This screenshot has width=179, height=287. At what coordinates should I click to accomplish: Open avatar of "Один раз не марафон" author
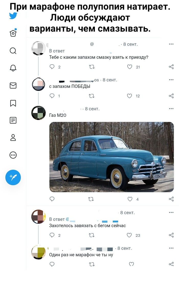click(38, 252)
